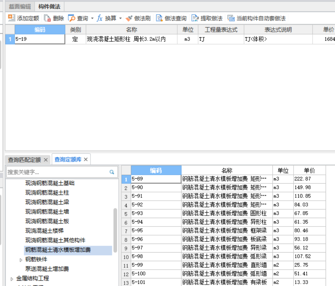Switch to the 构件做法 tab
Screen dimensions: 335x286
(49, 7)
